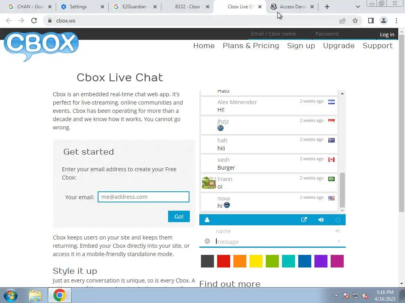Click the share page icon in address bar

click(343, 21)
